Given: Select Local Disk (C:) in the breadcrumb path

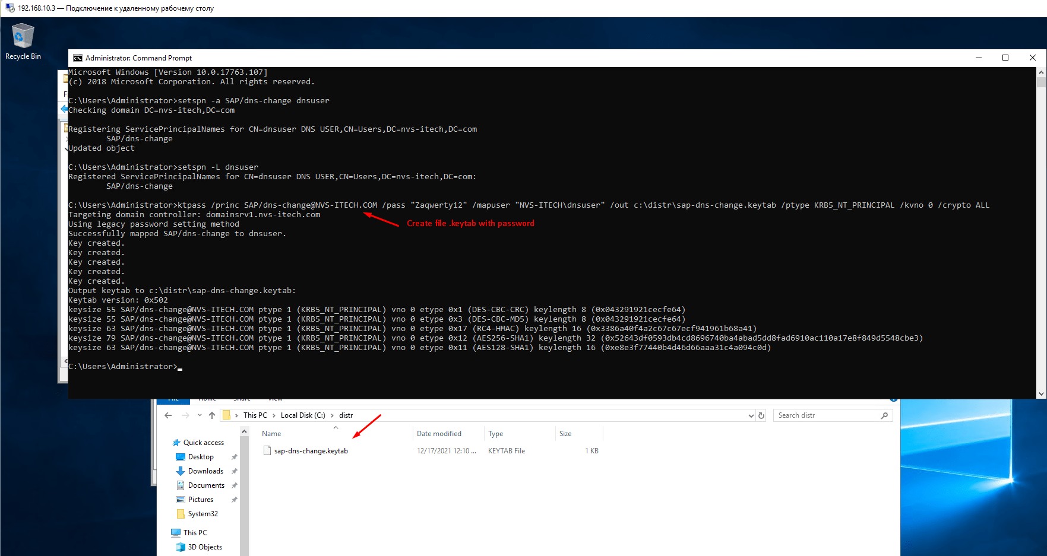Looking at the screenshot, I should (x=303, y=415).
